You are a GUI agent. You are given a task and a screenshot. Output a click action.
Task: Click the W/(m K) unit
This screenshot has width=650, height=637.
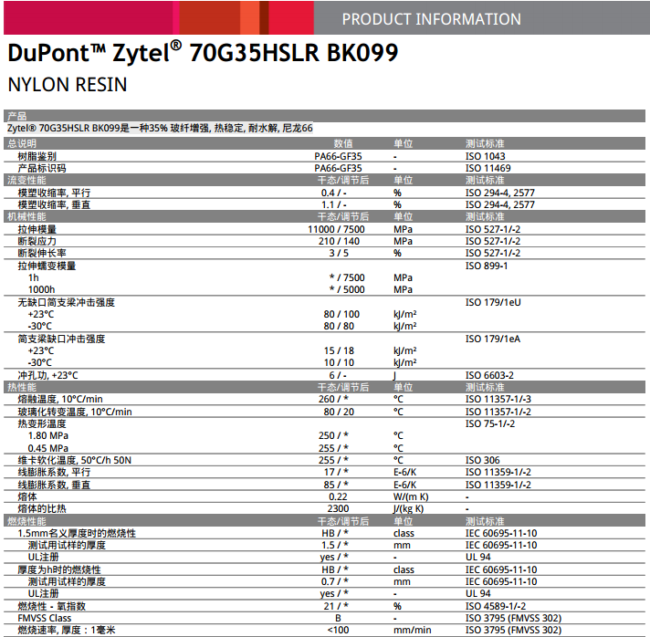[411, 497]
